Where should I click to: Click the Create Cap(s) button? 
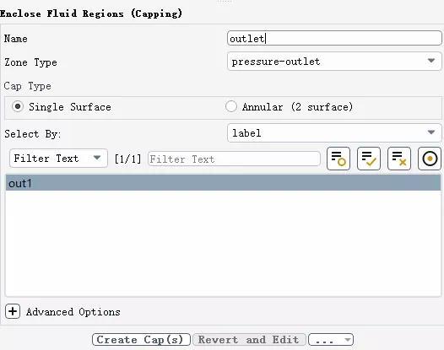point(141,340)
